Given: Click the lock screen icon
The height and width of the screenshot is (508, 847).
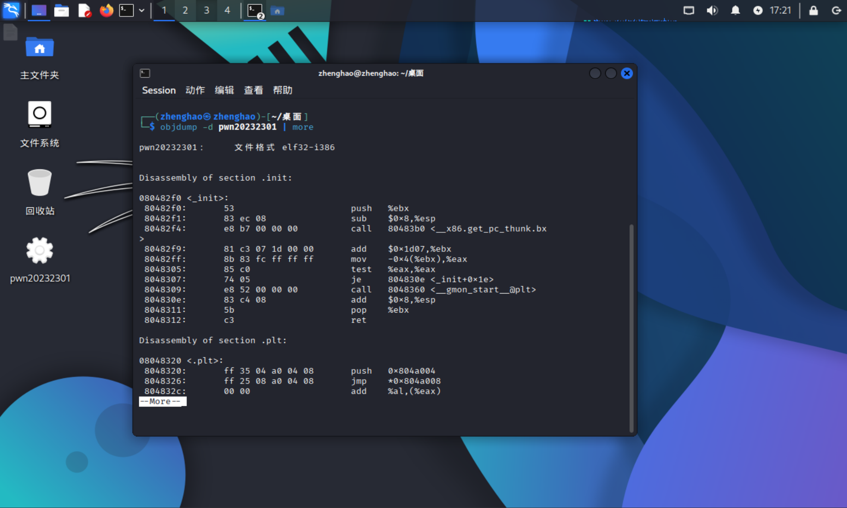Looking at the screenshot, I should coord(813,10).
